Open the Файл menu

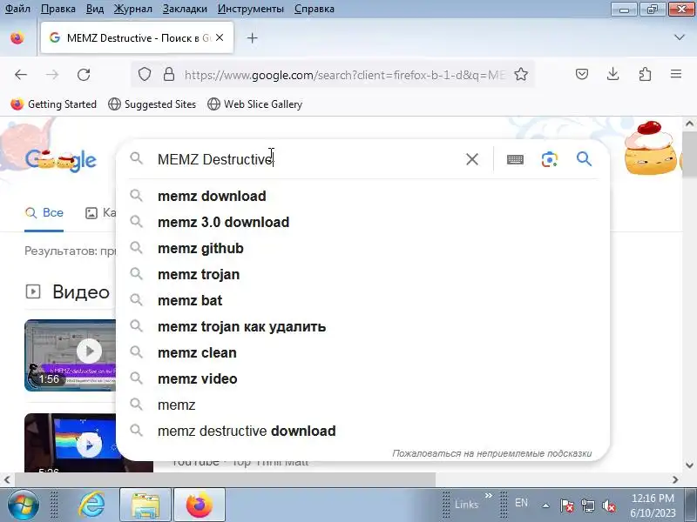coord(17,9)
